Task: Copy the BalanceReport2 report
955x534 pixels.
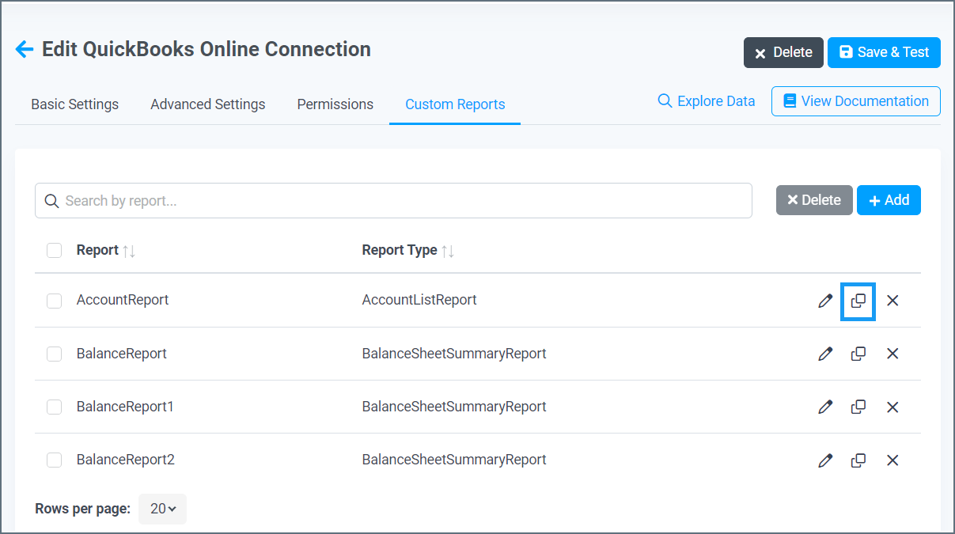Action: point(858,460)
